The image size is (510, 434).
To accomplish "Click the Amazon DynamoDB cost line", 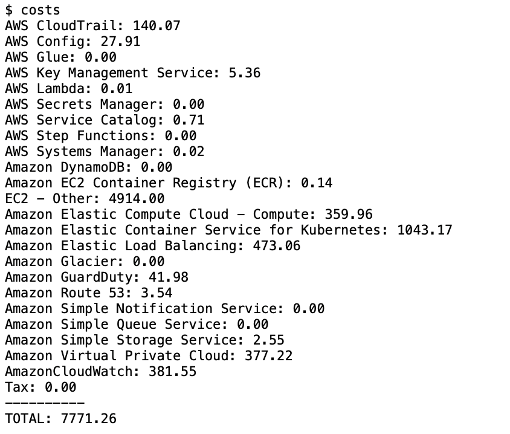I will click(89, 167).
